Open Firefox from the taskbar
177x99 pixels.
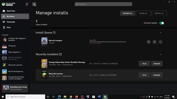(76, 97)
